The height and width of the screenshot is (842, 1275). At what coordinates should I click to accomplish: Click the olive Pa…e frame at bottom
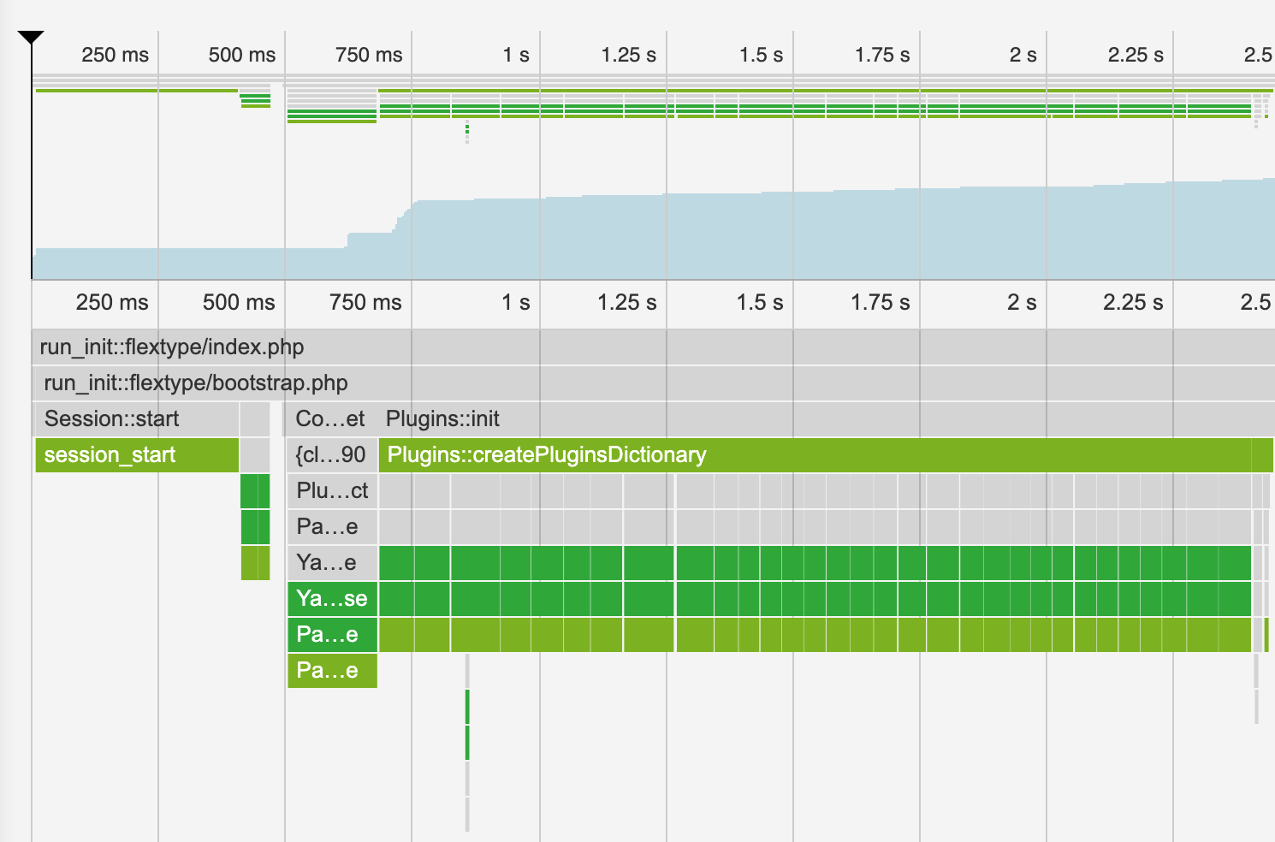click(x=332, y=670)
